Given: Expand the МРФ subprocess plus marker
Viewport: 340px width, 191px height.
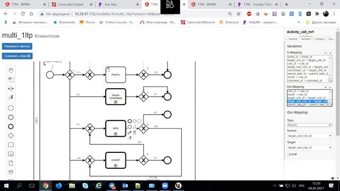Looking at the screenshot, I should [x=116, y=134].
